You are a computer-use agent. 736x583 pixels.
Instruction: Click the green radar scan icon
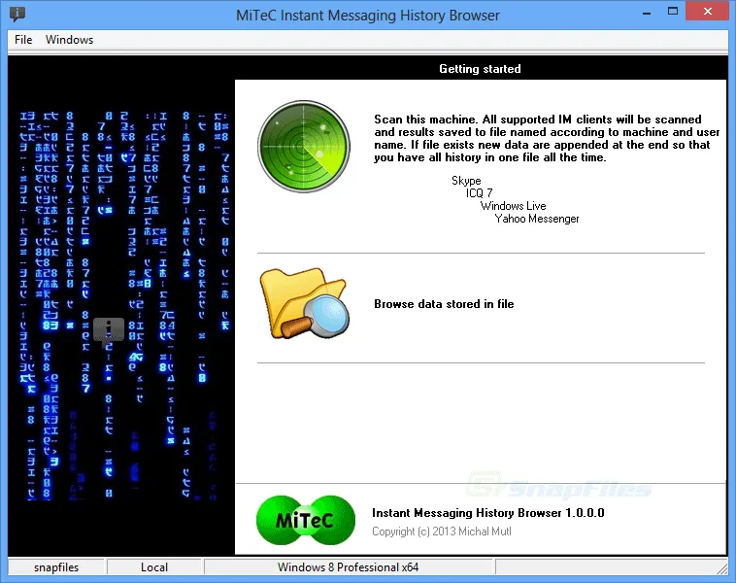(304, 147)
